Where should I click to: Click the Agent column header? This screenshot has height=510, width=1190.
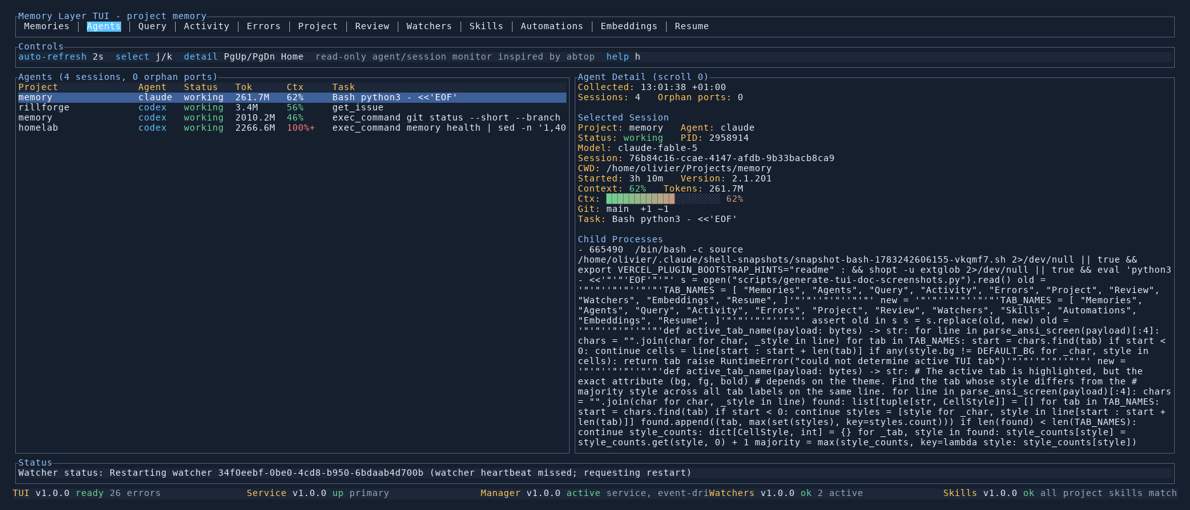[x=152, y=87]
